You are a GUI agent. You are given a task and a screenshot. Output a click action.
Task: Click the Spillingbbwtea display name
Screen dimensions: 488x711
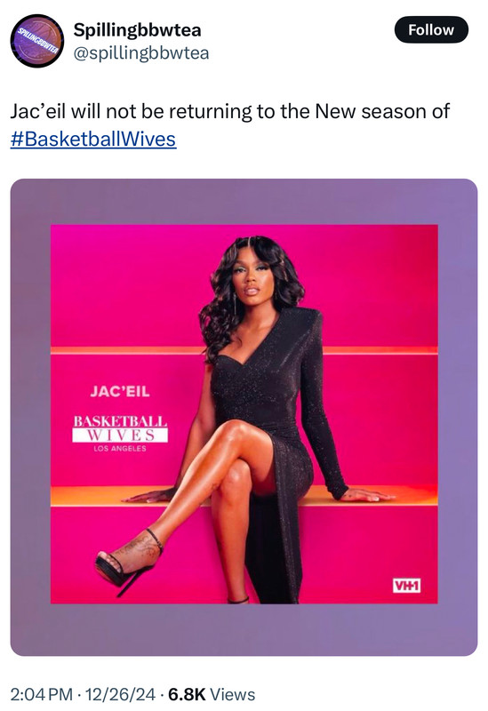pos(137,30)
